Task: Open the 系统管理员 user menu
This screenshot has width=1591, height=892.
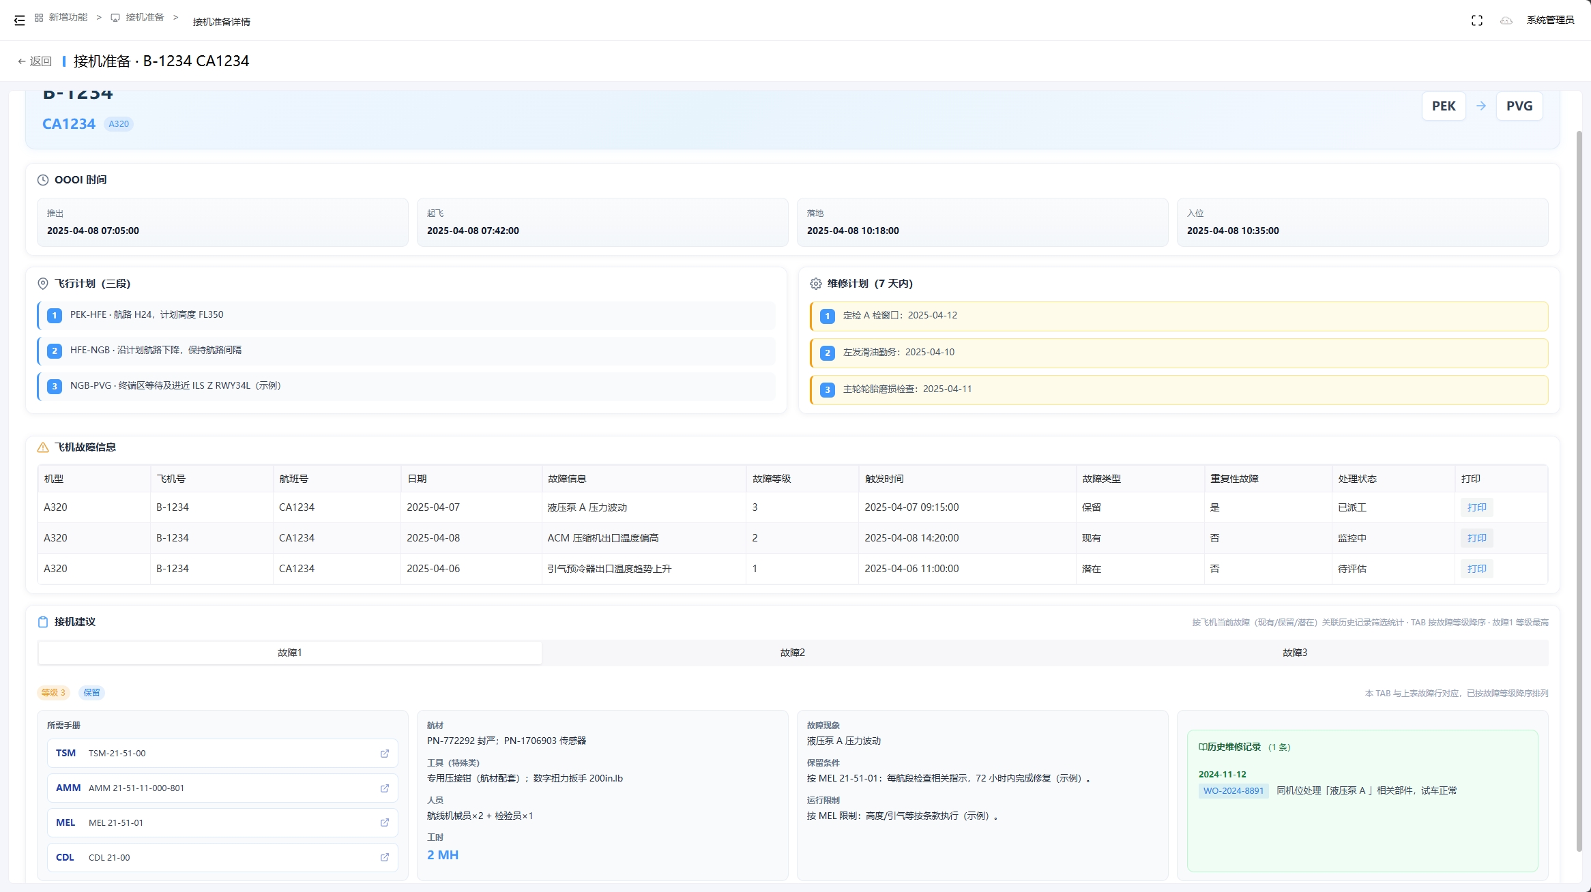Action: 1550,20
